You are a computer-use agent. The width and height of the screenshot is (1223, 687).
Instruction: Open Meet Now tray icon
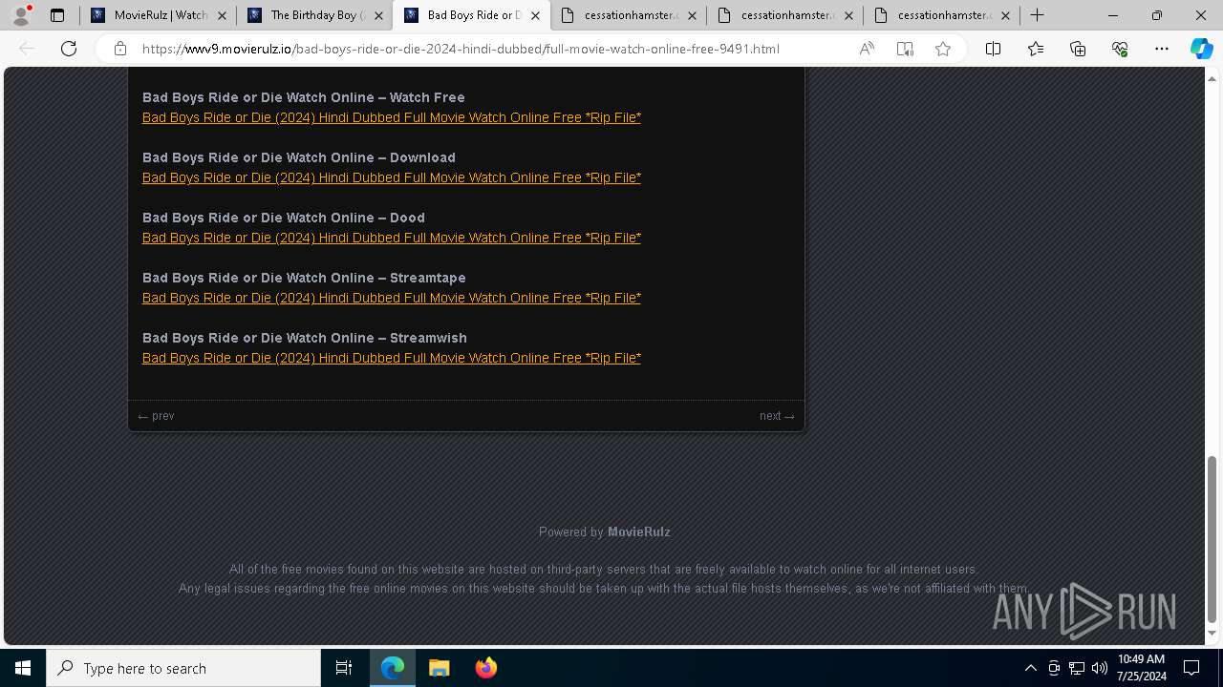[1054, 668]
